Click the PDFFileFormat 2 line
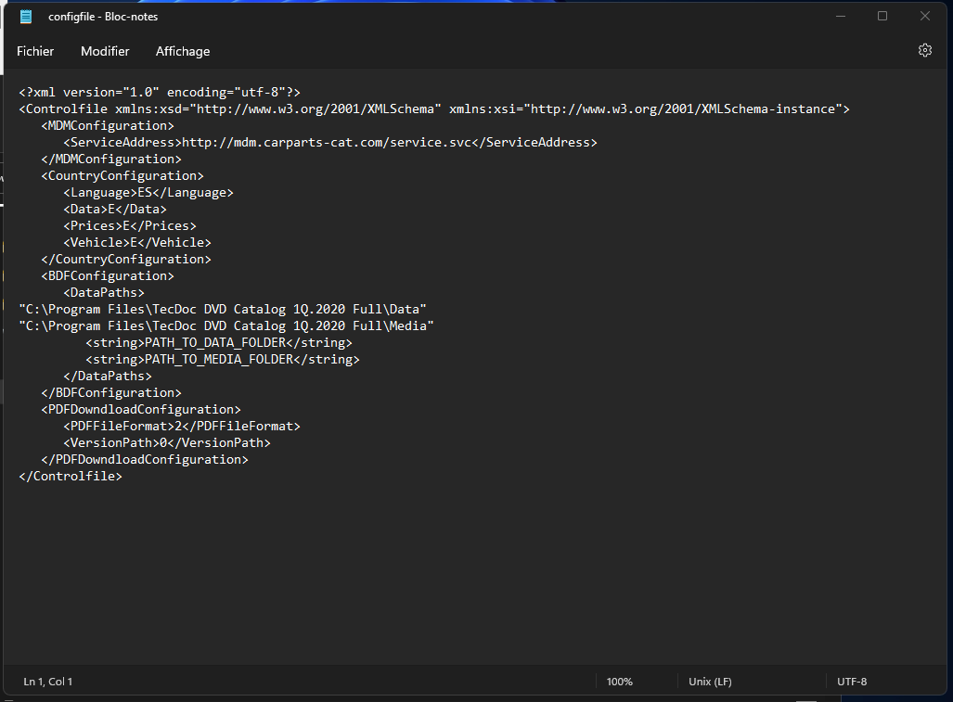 (182, 427)
